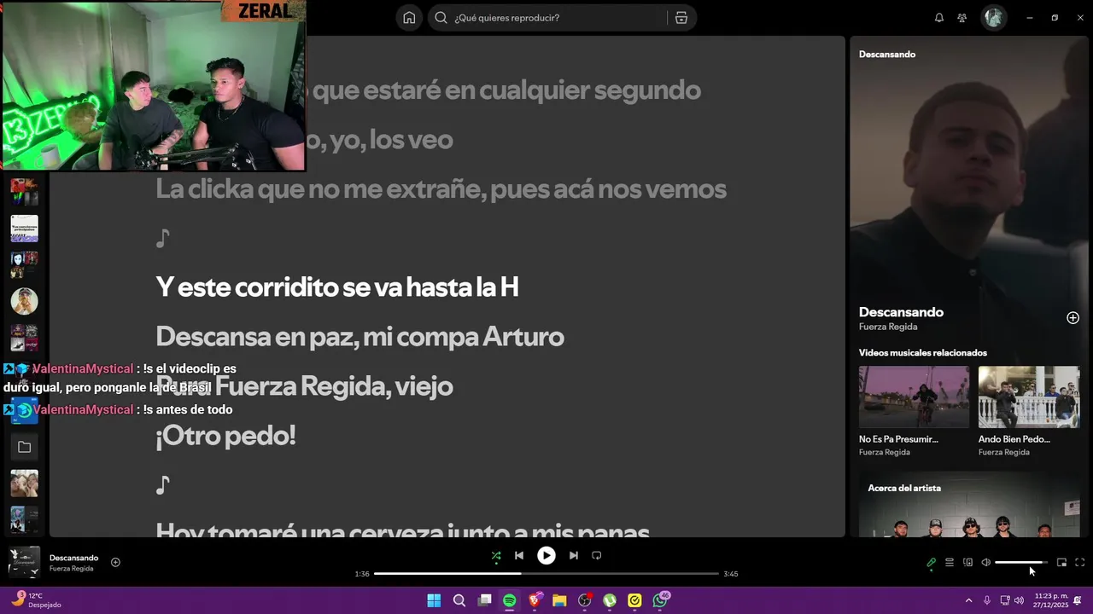Open Task View on the taskbar

(x=484, y=600)
